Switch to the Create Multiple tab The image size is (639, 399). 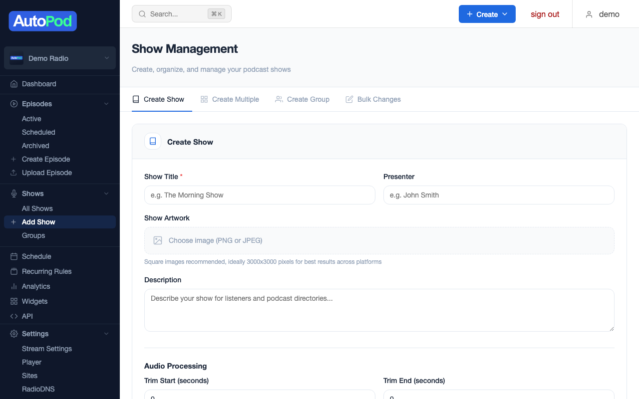(x=230, y=99)
